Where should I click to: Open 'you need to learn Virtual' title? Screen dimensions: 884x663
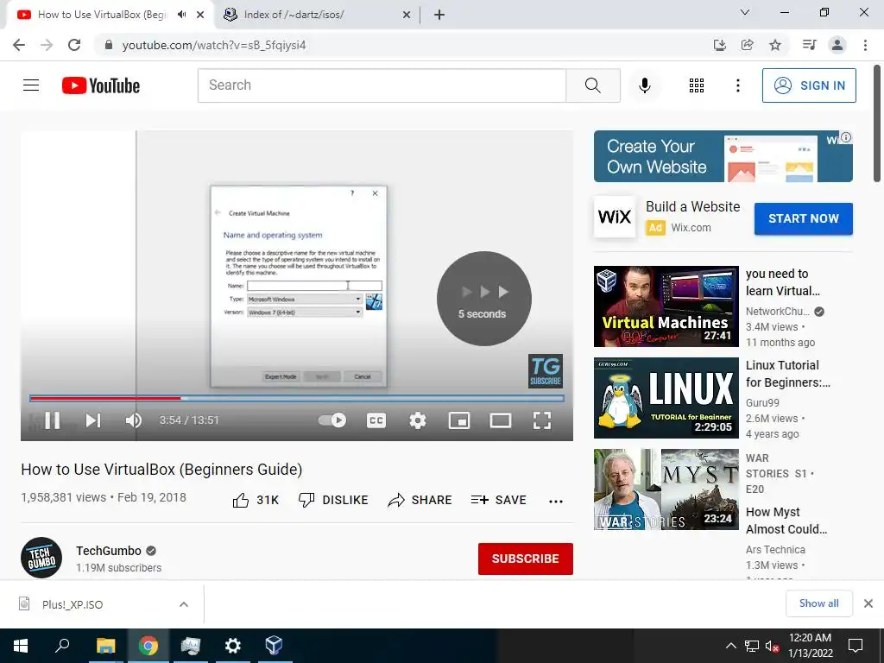click(x=782, y=282)
